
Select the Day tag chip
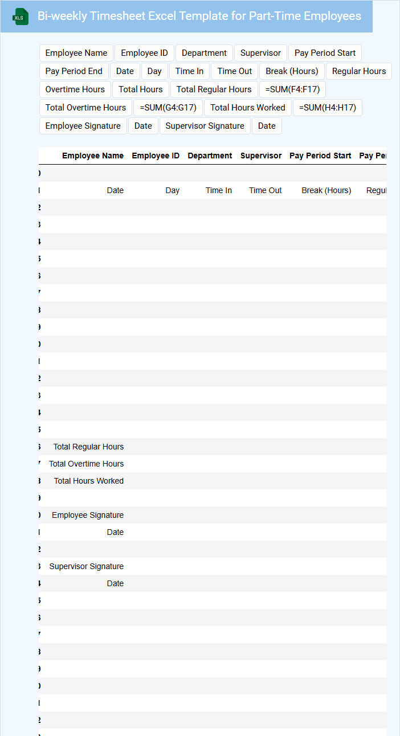pyautogui.click(x=154, y=71)
